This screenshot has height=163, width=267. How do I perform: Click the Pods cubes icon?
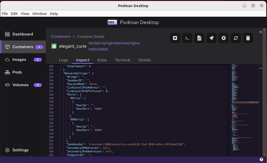7,72
